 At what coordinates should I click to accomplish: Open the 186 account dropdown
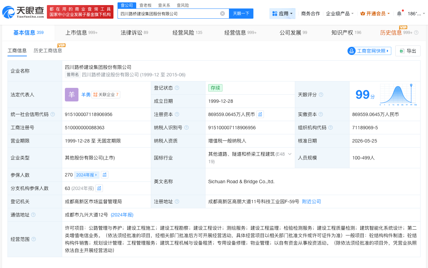click(x=416, y=14)
